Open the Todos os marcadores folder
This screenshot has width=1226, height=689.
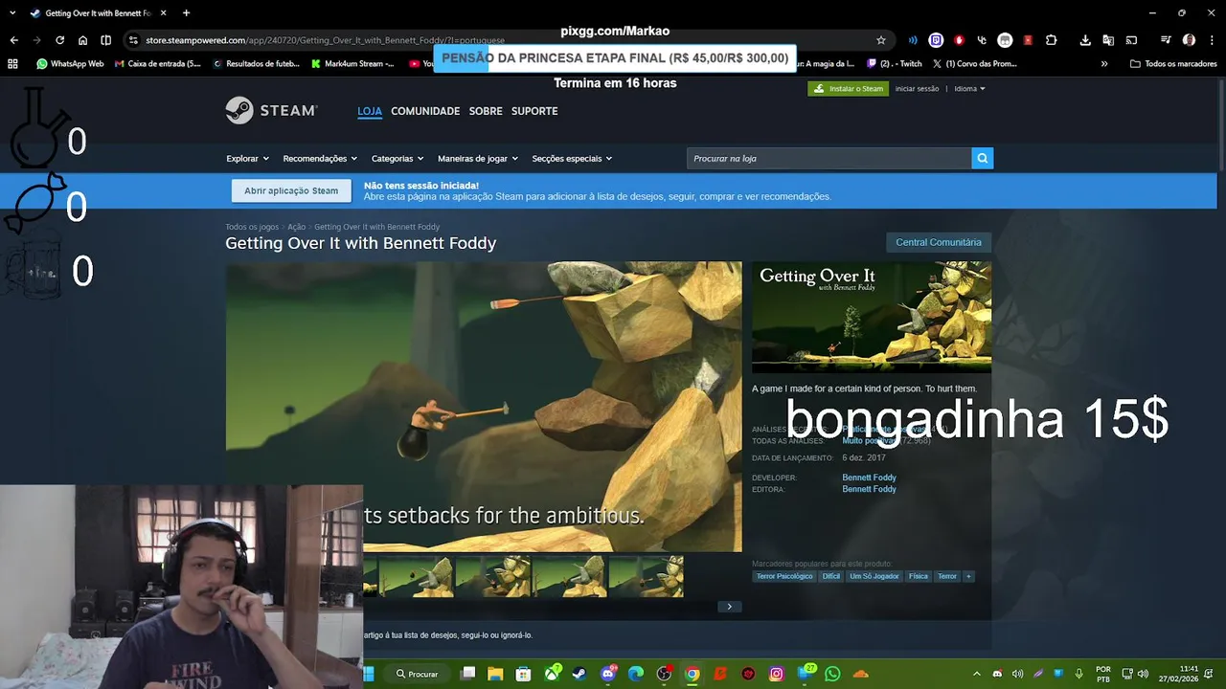tap(1173, 64)
